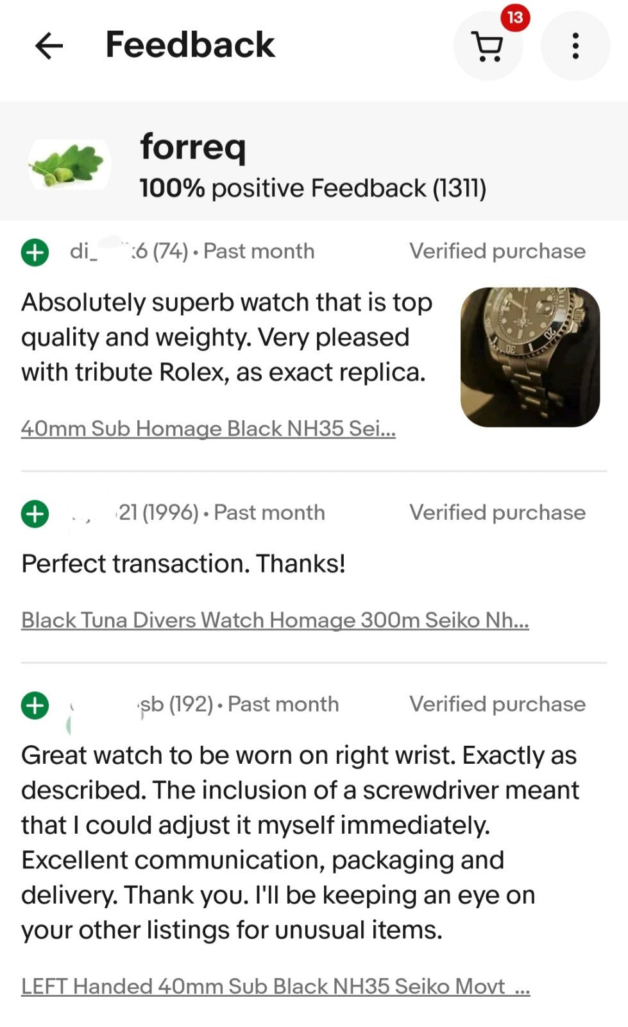Tap the oak leaf seller avatar

[x=69, y=165]
